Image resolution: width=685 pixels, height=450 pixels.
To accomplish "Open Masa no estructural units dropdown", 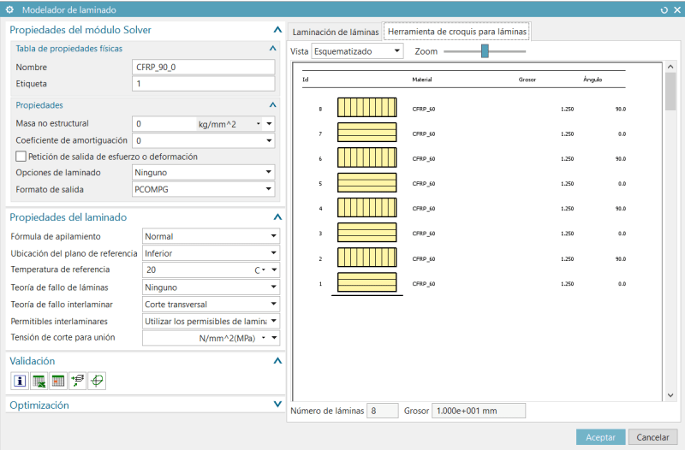I will 259,124.
